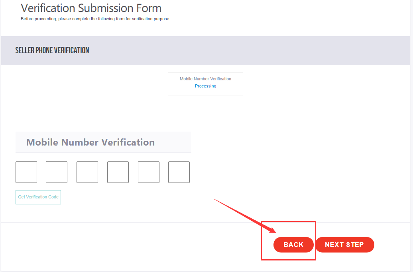The image size is (413, 272).
Task: Click the 'Before proceeding' instruction text
Action: [95, 19]
